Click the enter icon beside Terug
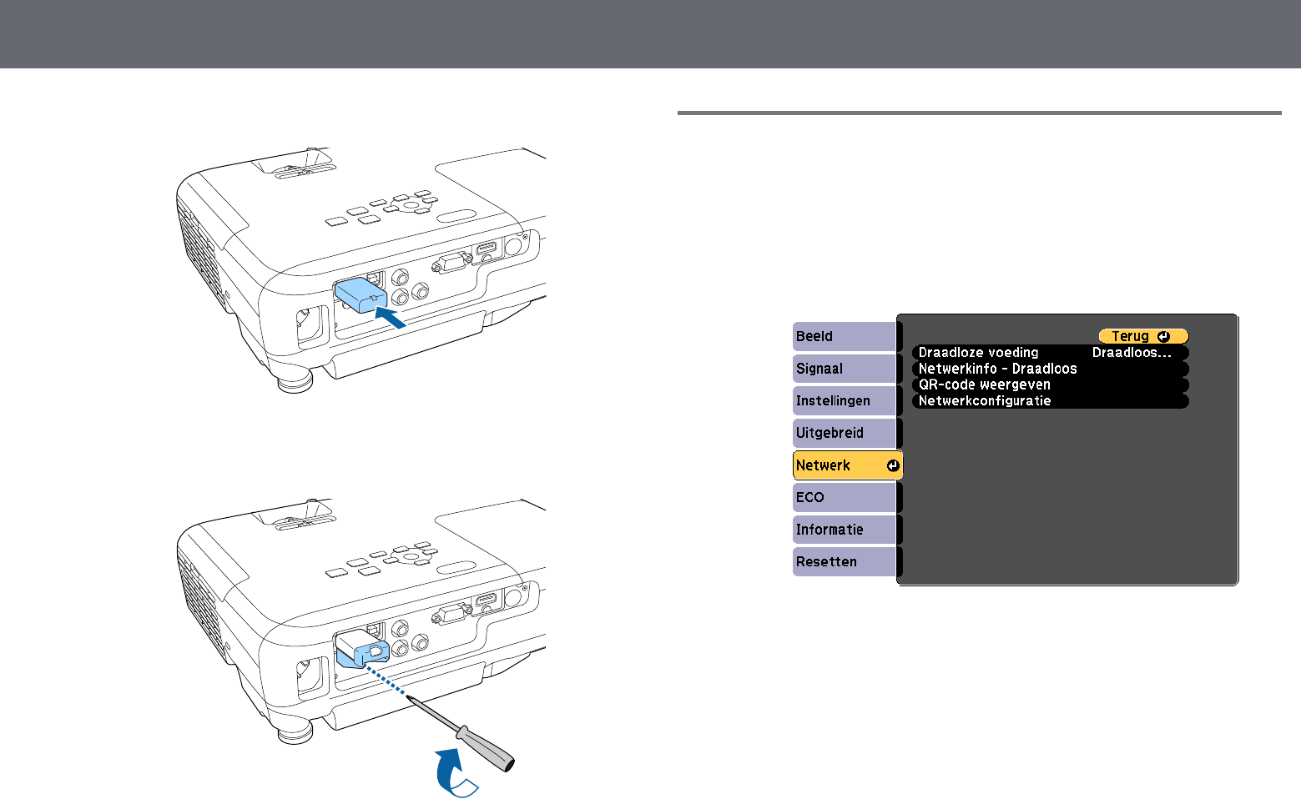Screen dimensions: 1301x799 point(1163,336)
